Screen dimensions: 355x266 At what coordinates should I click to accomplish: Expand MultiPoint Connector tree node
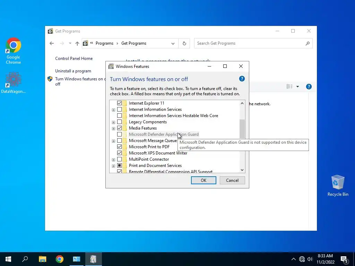[x=113, y=160]
